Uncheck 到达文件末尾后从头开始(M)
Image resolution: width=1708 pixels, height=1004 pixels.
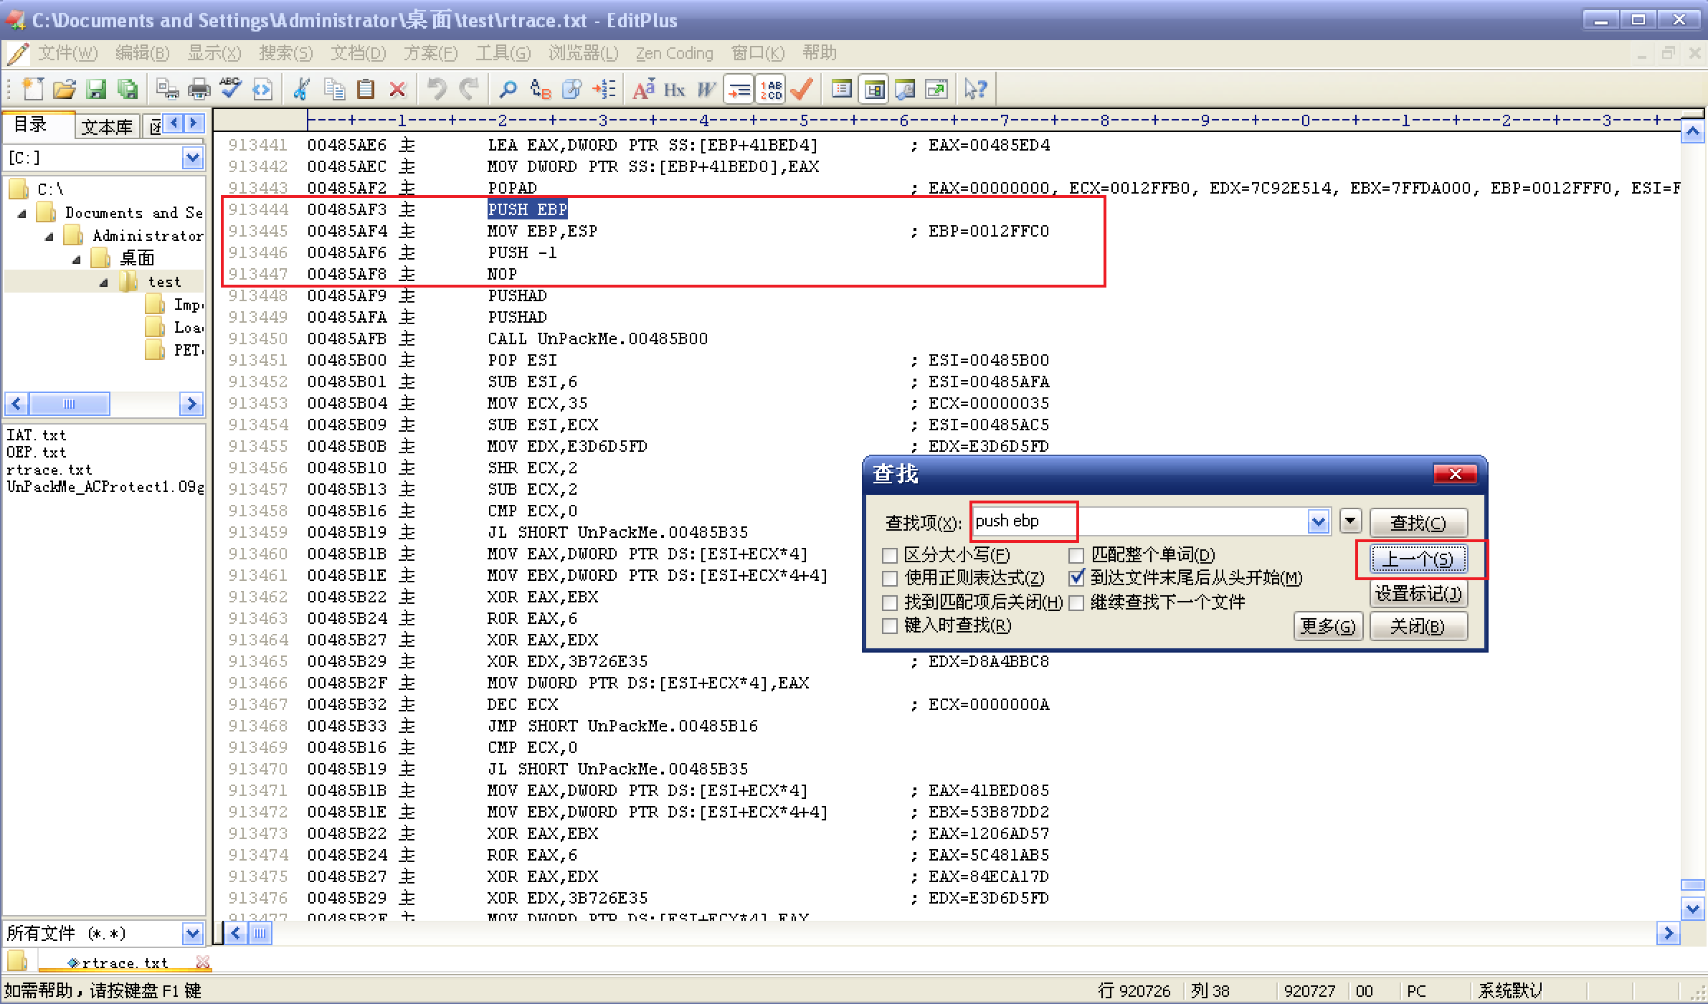1077,578
